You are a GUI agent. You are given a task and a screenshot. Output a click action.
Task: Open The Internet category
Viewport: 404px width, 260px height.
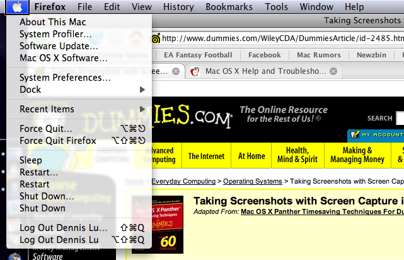206,155
